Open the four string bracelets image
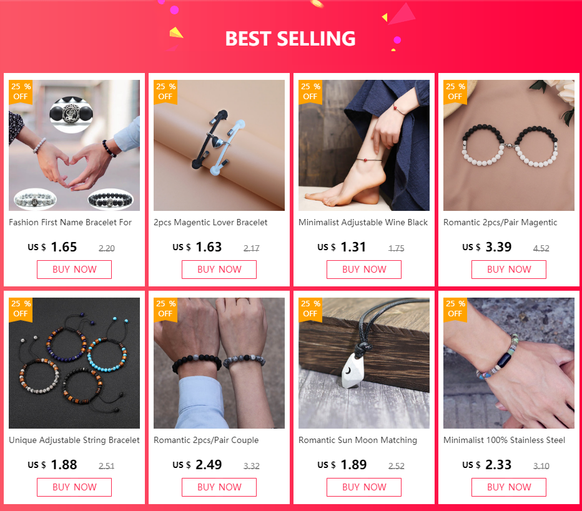The image size is (582, 511). click(74, 363)
